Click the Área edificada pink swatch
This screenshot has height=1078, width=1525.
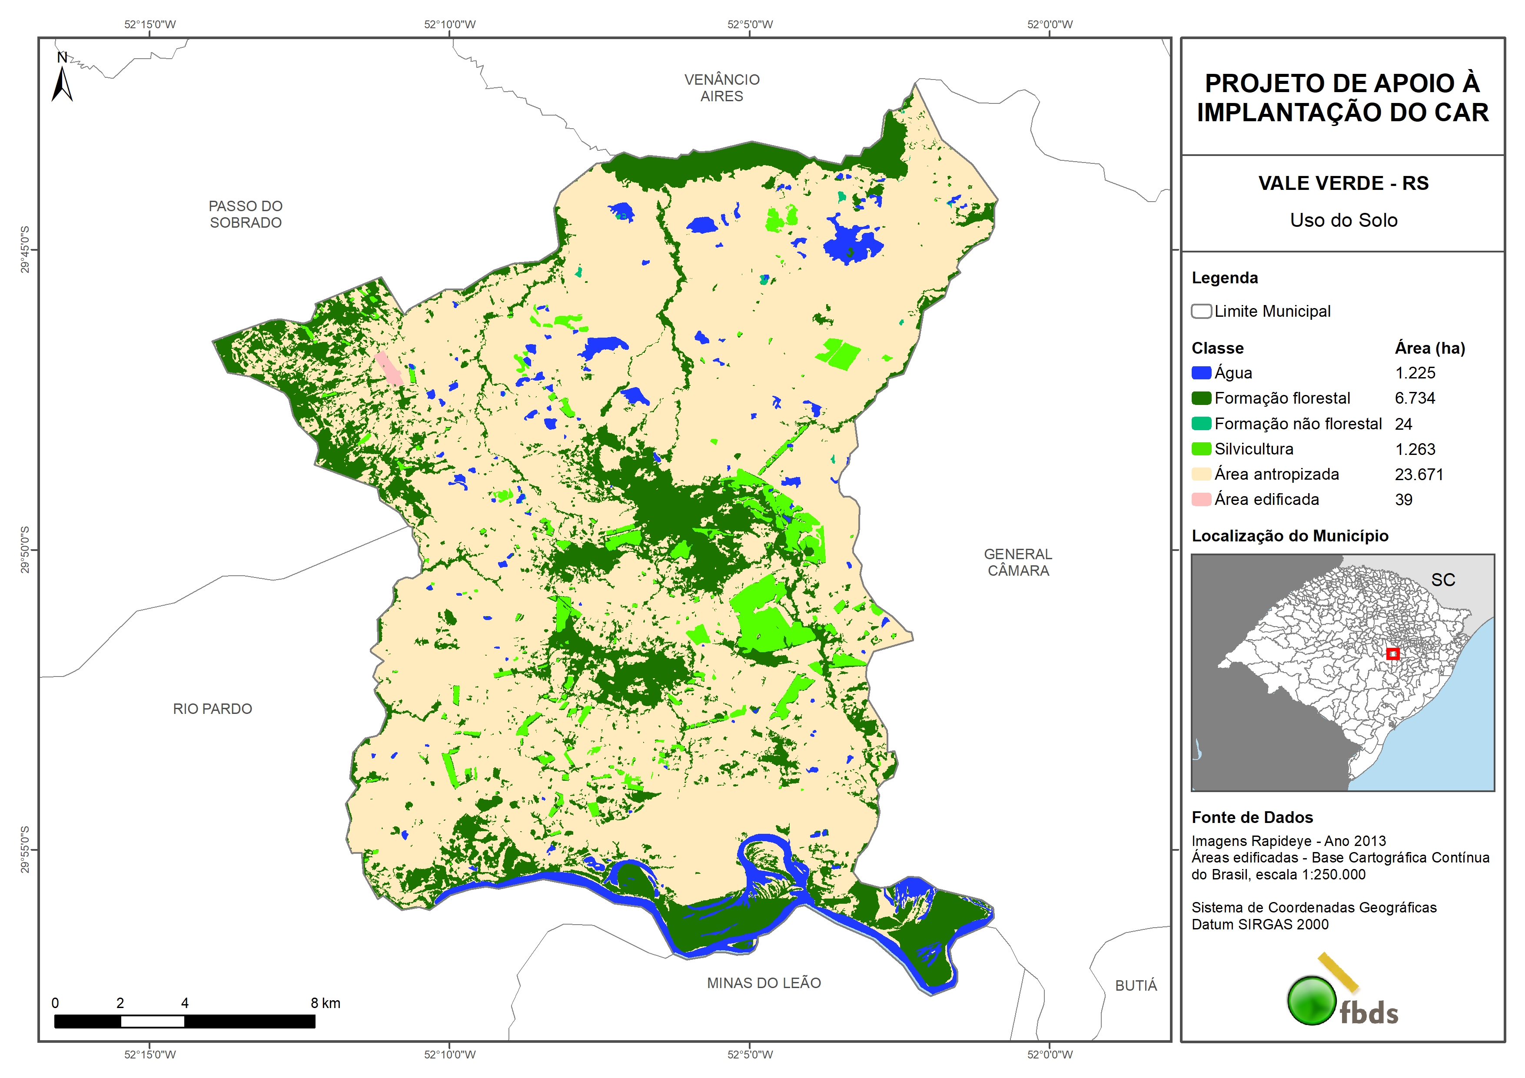pyautogui.click(x=1201, y=500)
